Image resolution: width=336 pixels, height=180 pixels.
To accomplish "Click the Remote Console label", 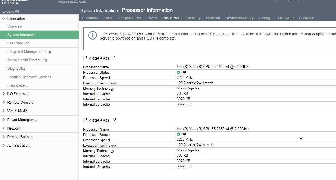I will point(20,102).
